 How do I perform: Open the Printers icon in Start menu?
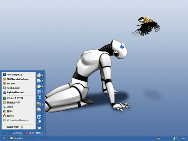coord(39,110)
